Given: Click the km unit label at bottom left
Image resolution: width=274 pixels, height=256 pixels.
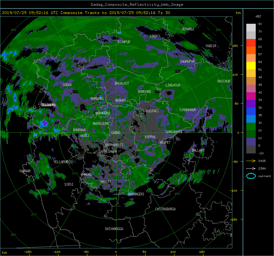Looking at the screenshot, I should pyautogui.click(x=5, y=253).
